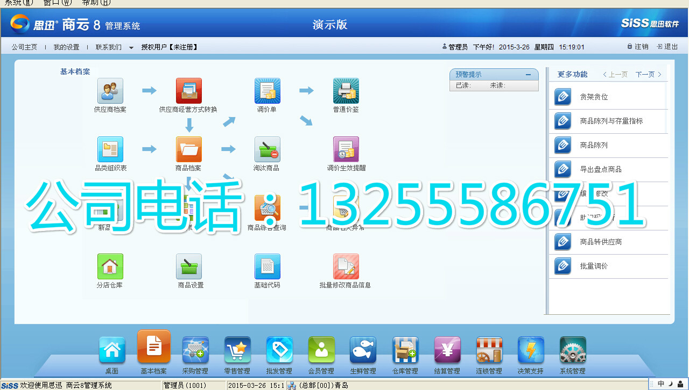Open the 普通价签 price label printer icon
689x390 pixels.
click(x=346, y=91)
